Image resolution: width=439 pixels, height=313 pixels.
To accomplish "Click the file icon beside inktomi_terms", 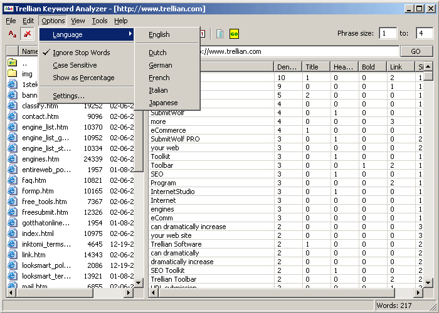I will pyautogui.click(x=12, y=244).
